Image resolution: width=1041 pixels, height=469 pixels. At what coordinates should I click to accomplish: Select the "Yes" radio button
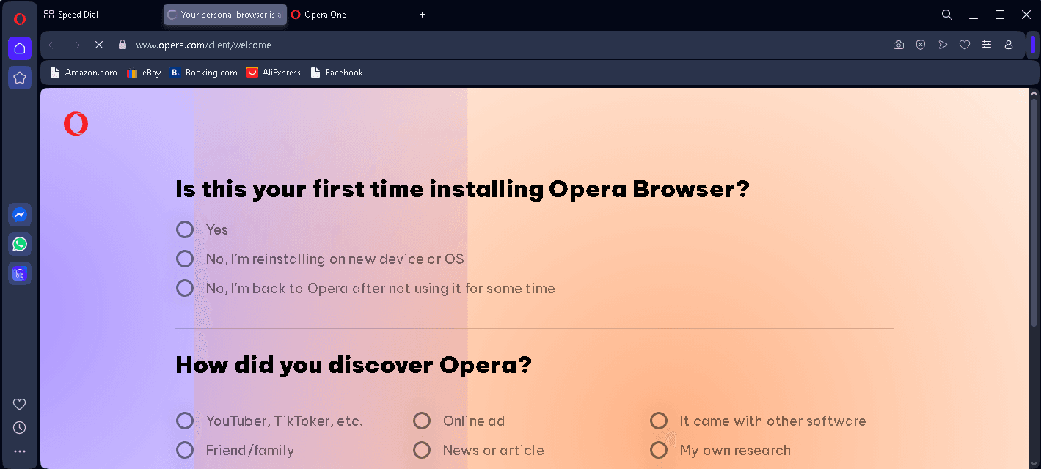(185, 229)
